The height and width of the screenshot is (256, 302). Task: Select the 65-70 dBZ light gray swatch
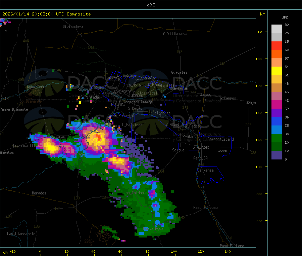(276, 37)
